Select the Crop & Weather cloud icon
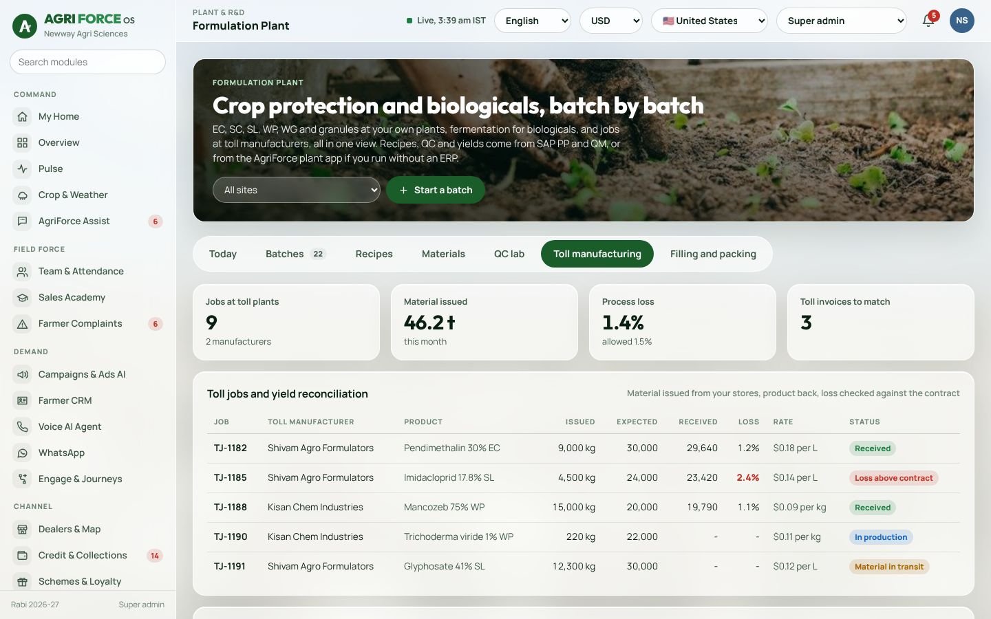The height and width of the screenshot is (619, 991). click(x=23, y=195)
